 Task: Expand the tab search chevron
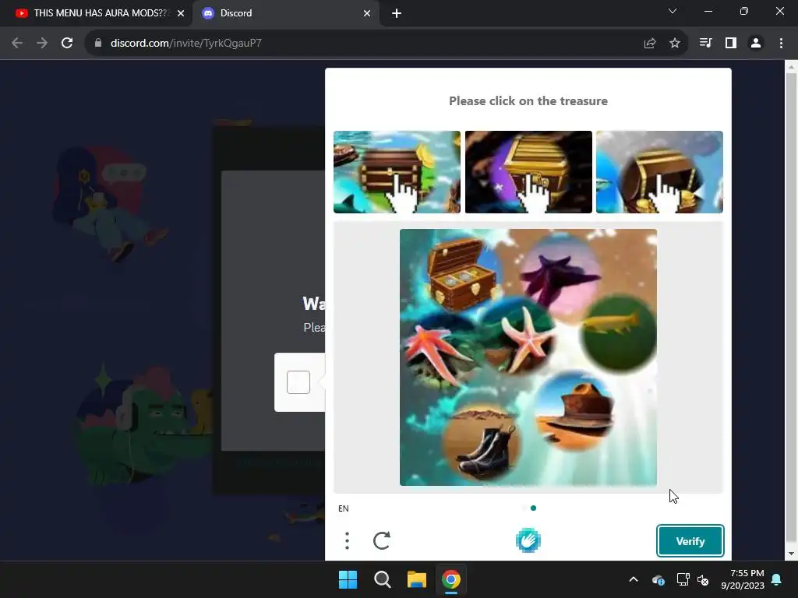(x=673, y=11)
